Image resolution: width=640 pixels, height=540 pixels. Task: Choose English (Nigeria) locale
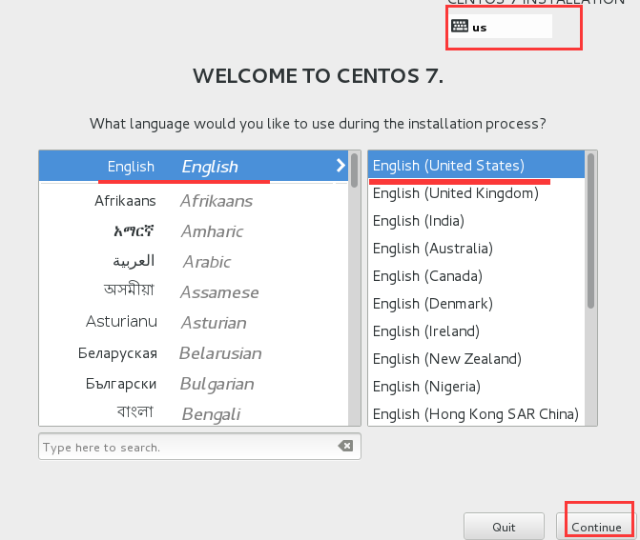476,387
